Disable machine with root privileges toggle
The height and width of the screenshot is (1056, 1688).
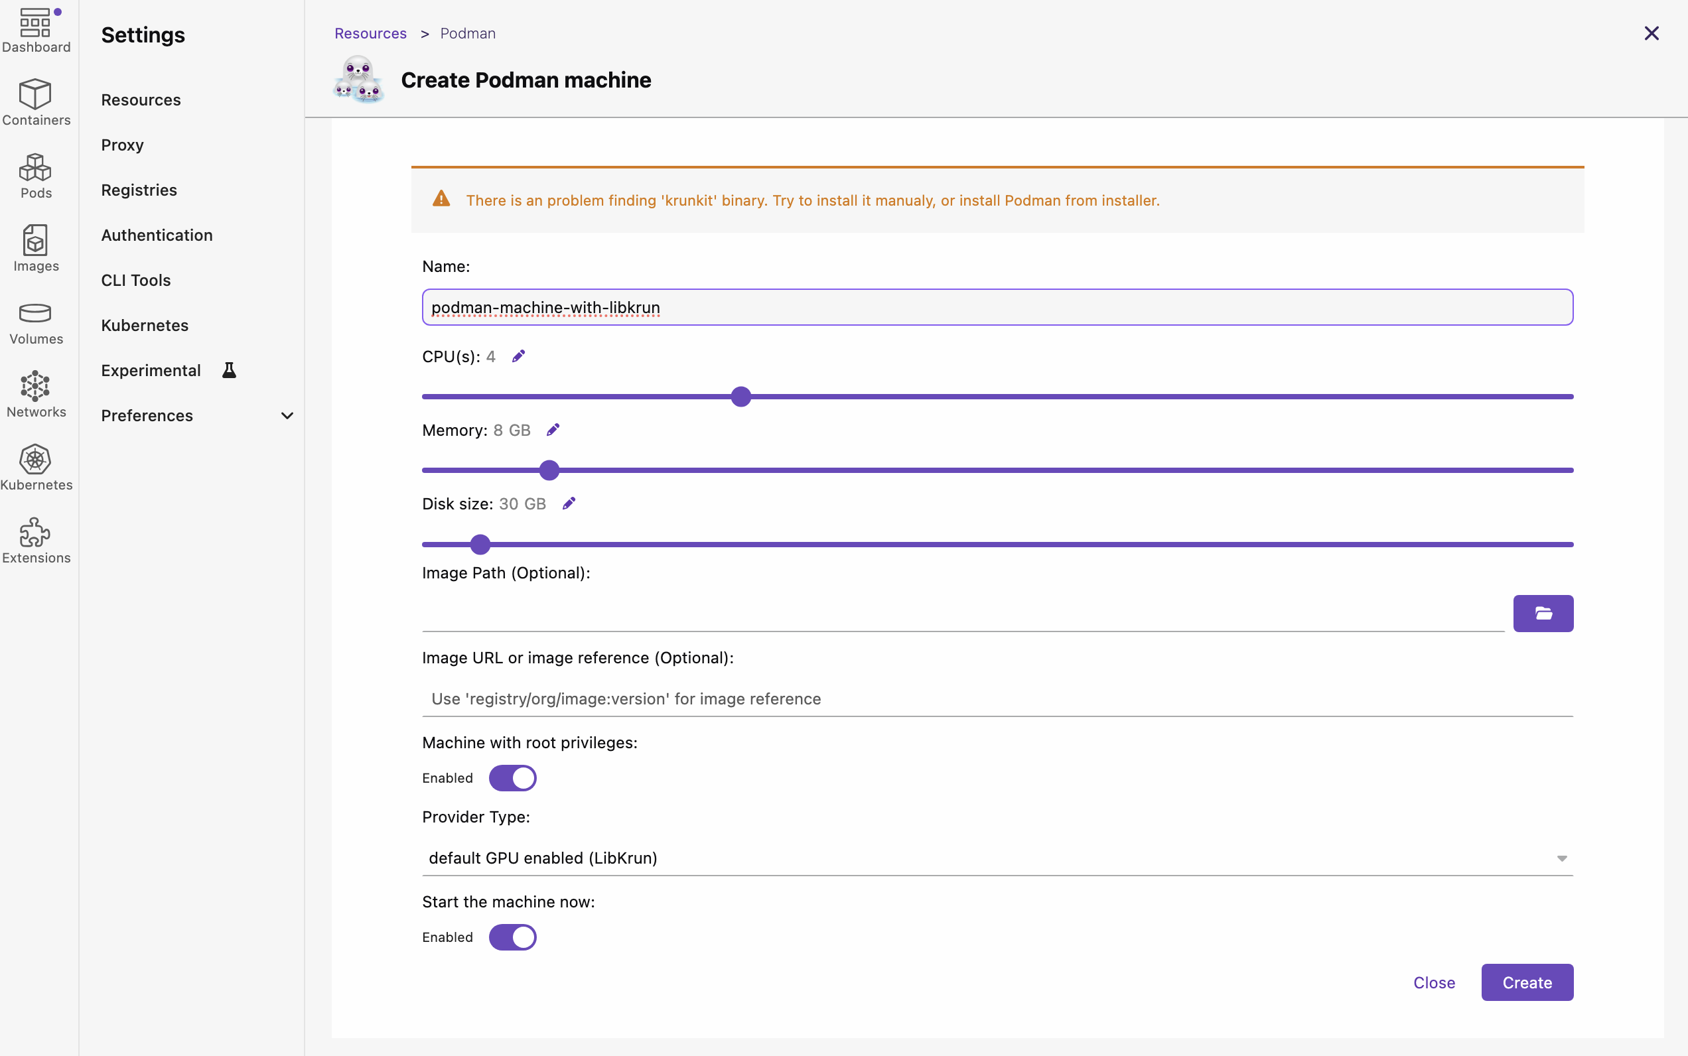[512, 778]
